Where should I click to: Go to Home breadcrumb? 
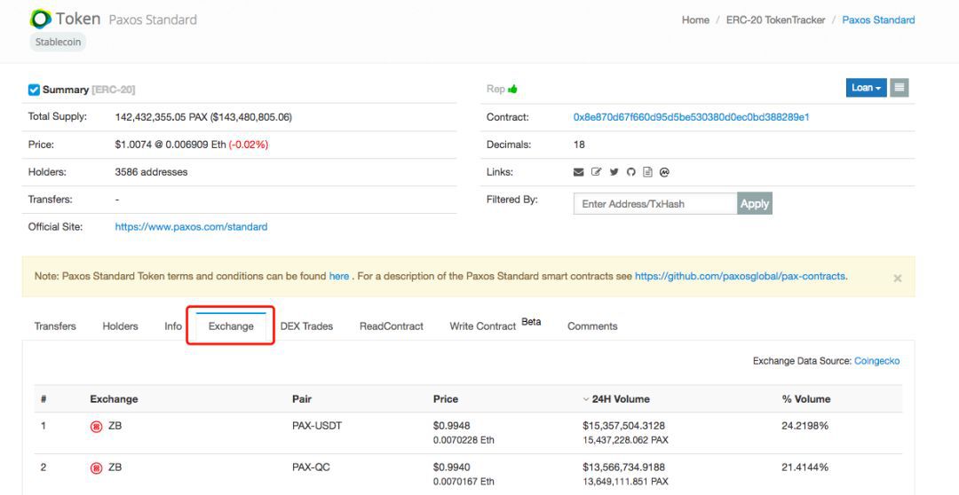point(695,20)
